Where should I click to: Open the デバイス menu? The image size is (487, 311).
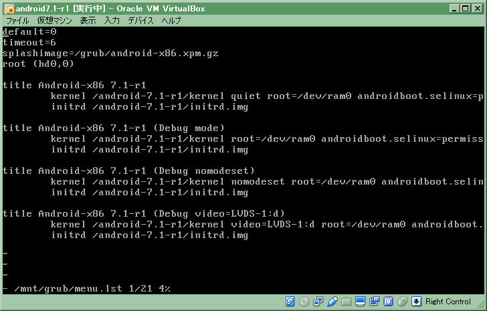tap(140, 21)
